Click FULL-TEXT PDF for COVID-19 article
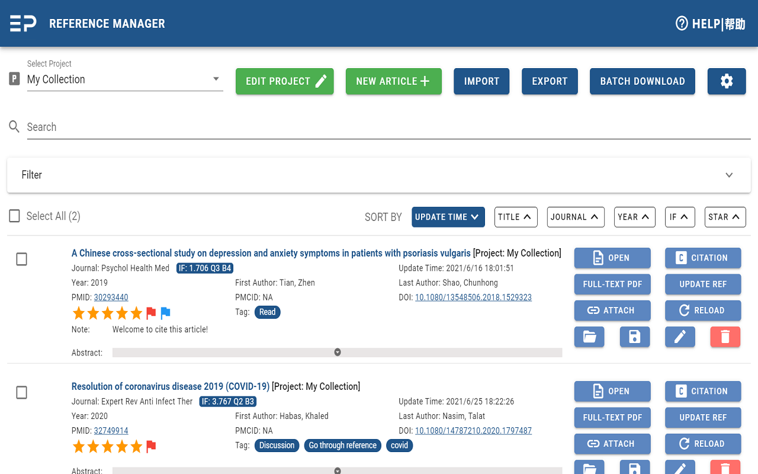Image resolution: width=758 pixels, height=474 pixels. click(x=612, y=418)
